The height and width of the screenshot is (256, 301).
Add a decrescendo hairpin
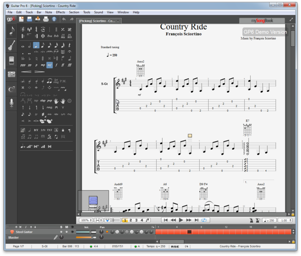coord(39,71)
